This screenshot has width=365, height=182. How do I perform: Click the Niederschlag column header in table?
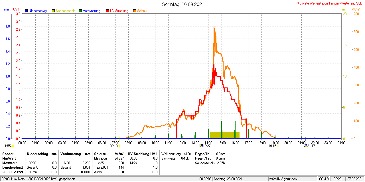37,154
